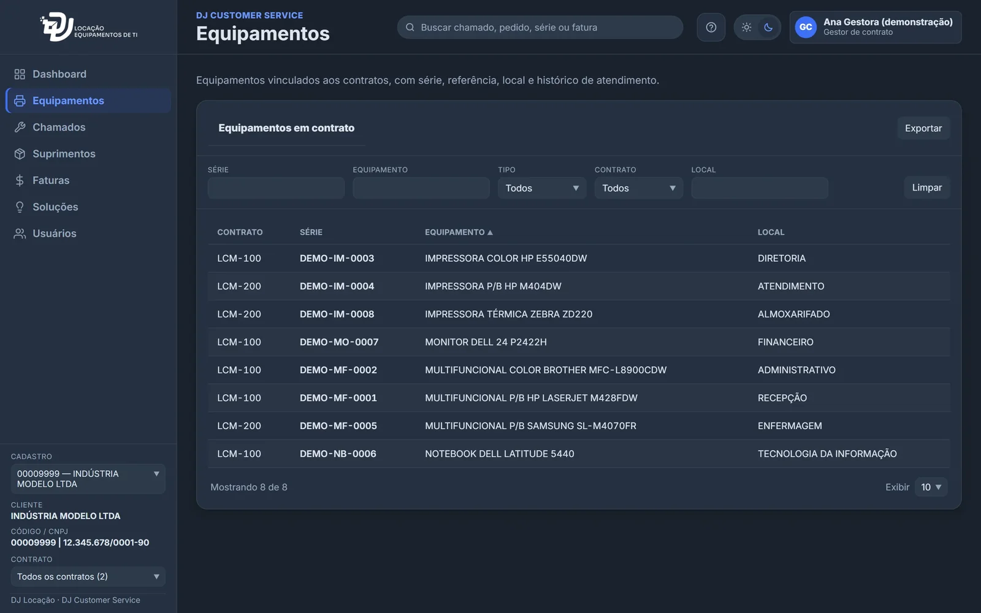981x613 pixels.
Task: Click the Equipamentos printer icon
Action: [x=20, y=101]
